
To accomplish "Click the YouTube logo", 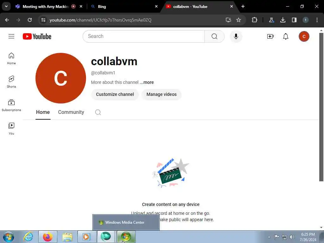I will 37,36.
